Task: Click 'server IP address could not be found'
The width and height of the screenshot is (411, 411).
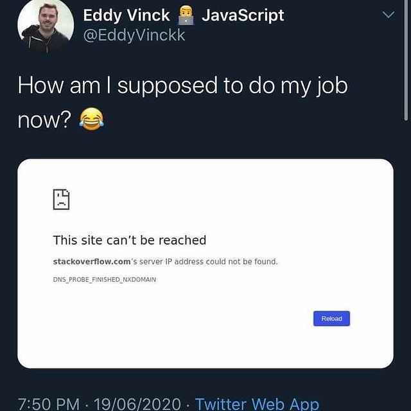Action: point(208,261)
